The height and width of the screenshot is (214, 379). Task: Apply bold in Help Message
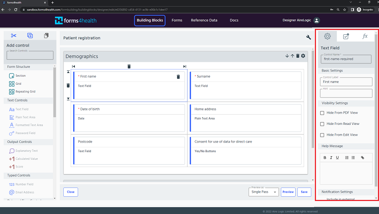point(325,157)
